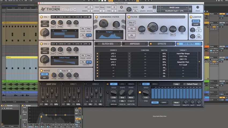Click mod matrix FLT Cutoff depth value
228x128 pixels.
164,65
